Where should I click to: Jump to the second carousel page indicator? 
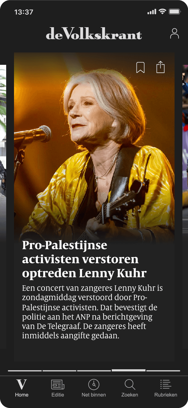pyautogui.click(x=59, y=371)
